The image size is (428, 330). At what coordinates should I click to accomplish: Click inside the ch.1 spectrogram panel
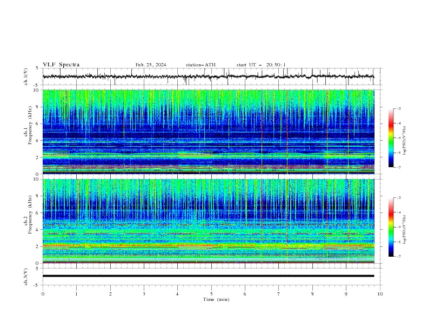208,132
